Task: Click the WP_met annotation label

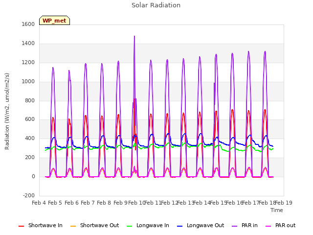Action: click(x=54, y=21)
